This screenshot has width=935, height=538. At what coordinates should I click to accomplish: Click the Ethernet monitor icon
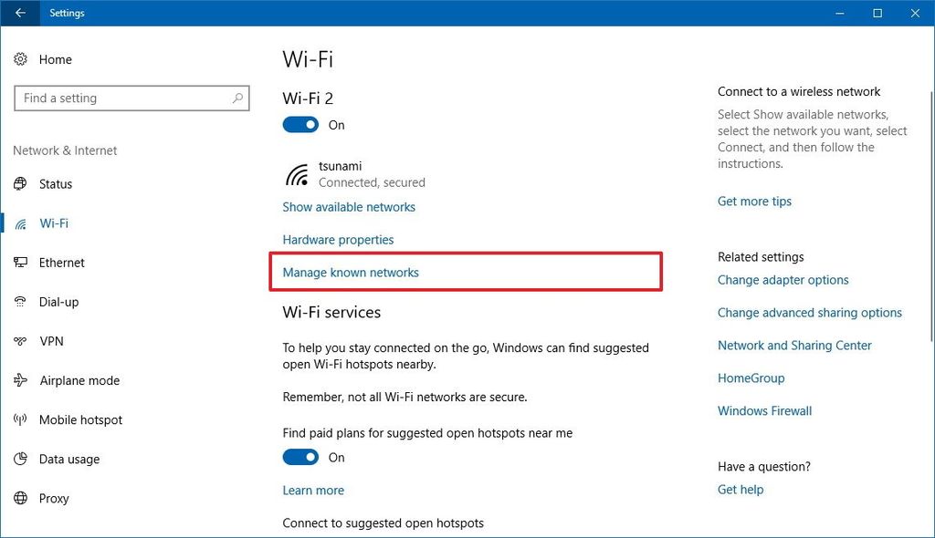point(21,263)
